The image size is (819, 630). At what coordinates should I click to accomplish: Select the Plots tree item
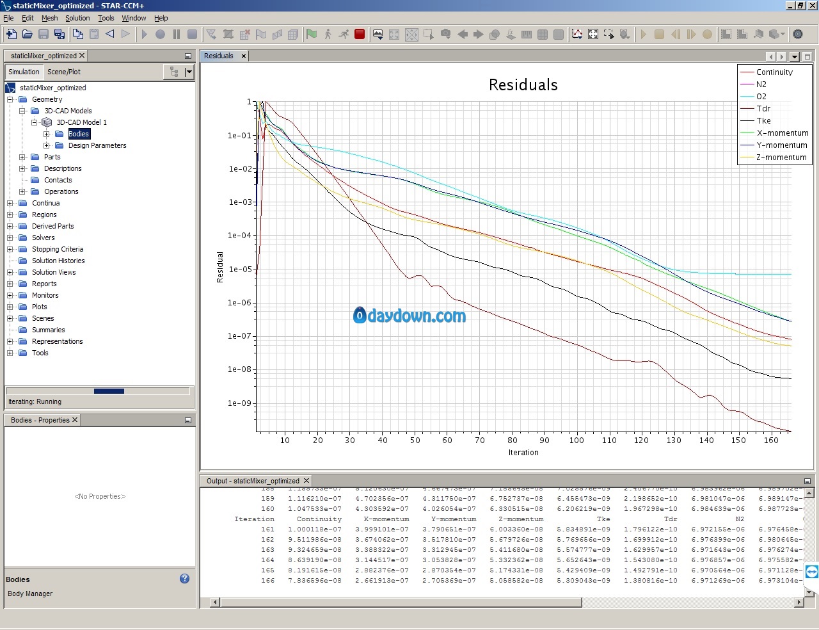[40, 307]
